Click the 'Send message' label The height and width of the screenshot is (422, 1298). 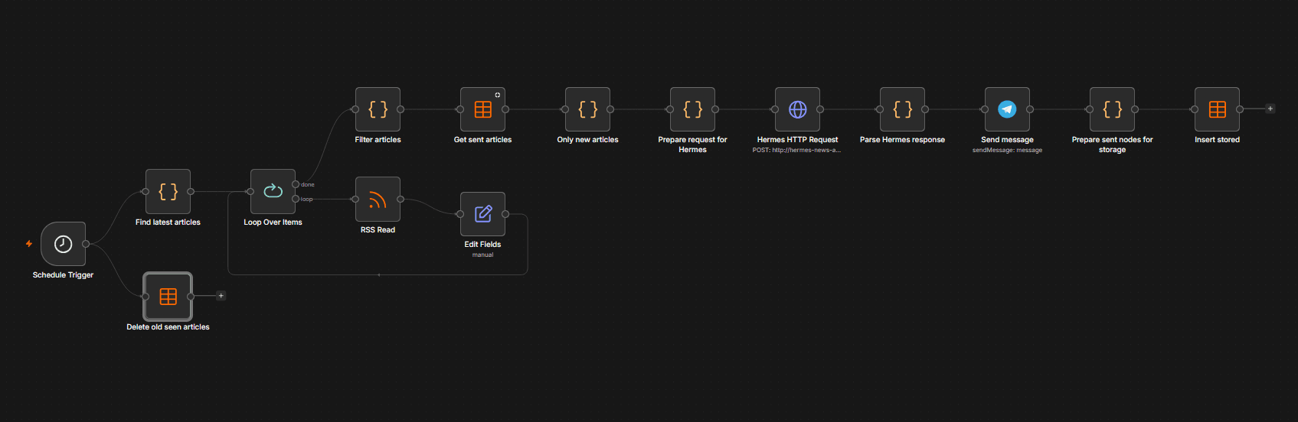[x=1007, y=140]
